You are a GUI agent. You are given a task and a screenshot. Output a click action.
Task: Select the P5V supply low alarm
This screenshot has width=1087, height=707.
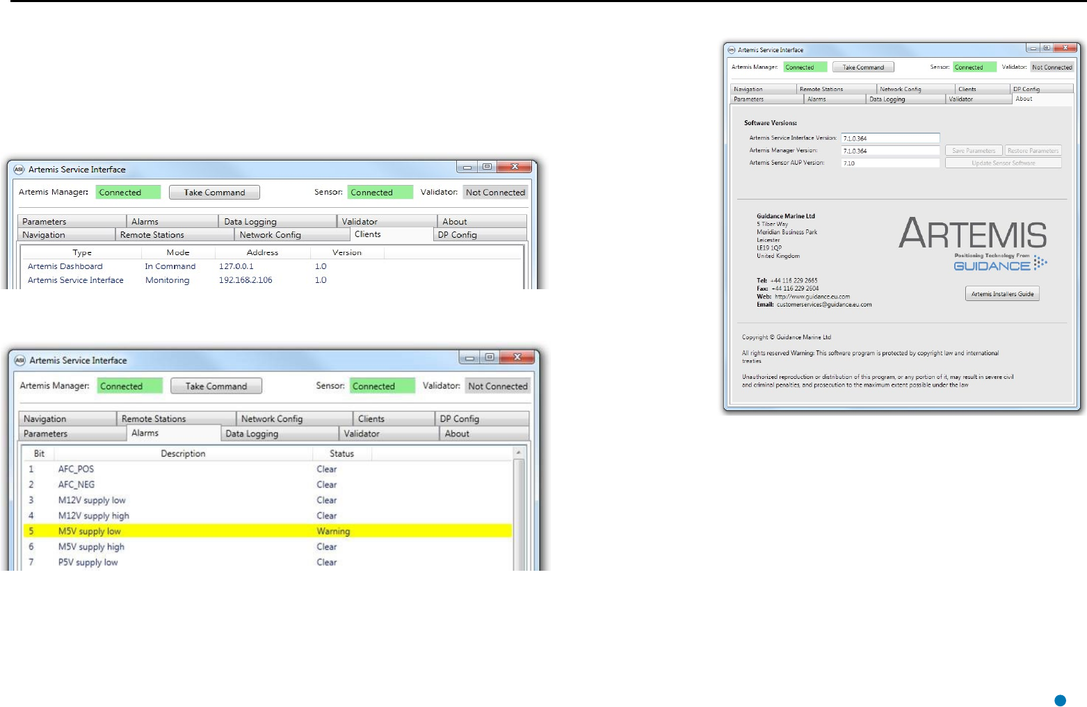coord(268,562)
